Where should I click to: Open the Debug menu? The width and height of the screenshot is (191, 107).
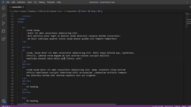[42, 2]
